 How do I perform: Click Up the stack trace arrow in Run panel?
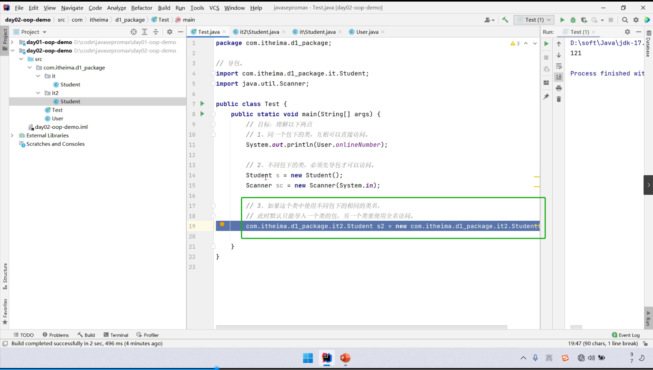[x=559, y=44]
